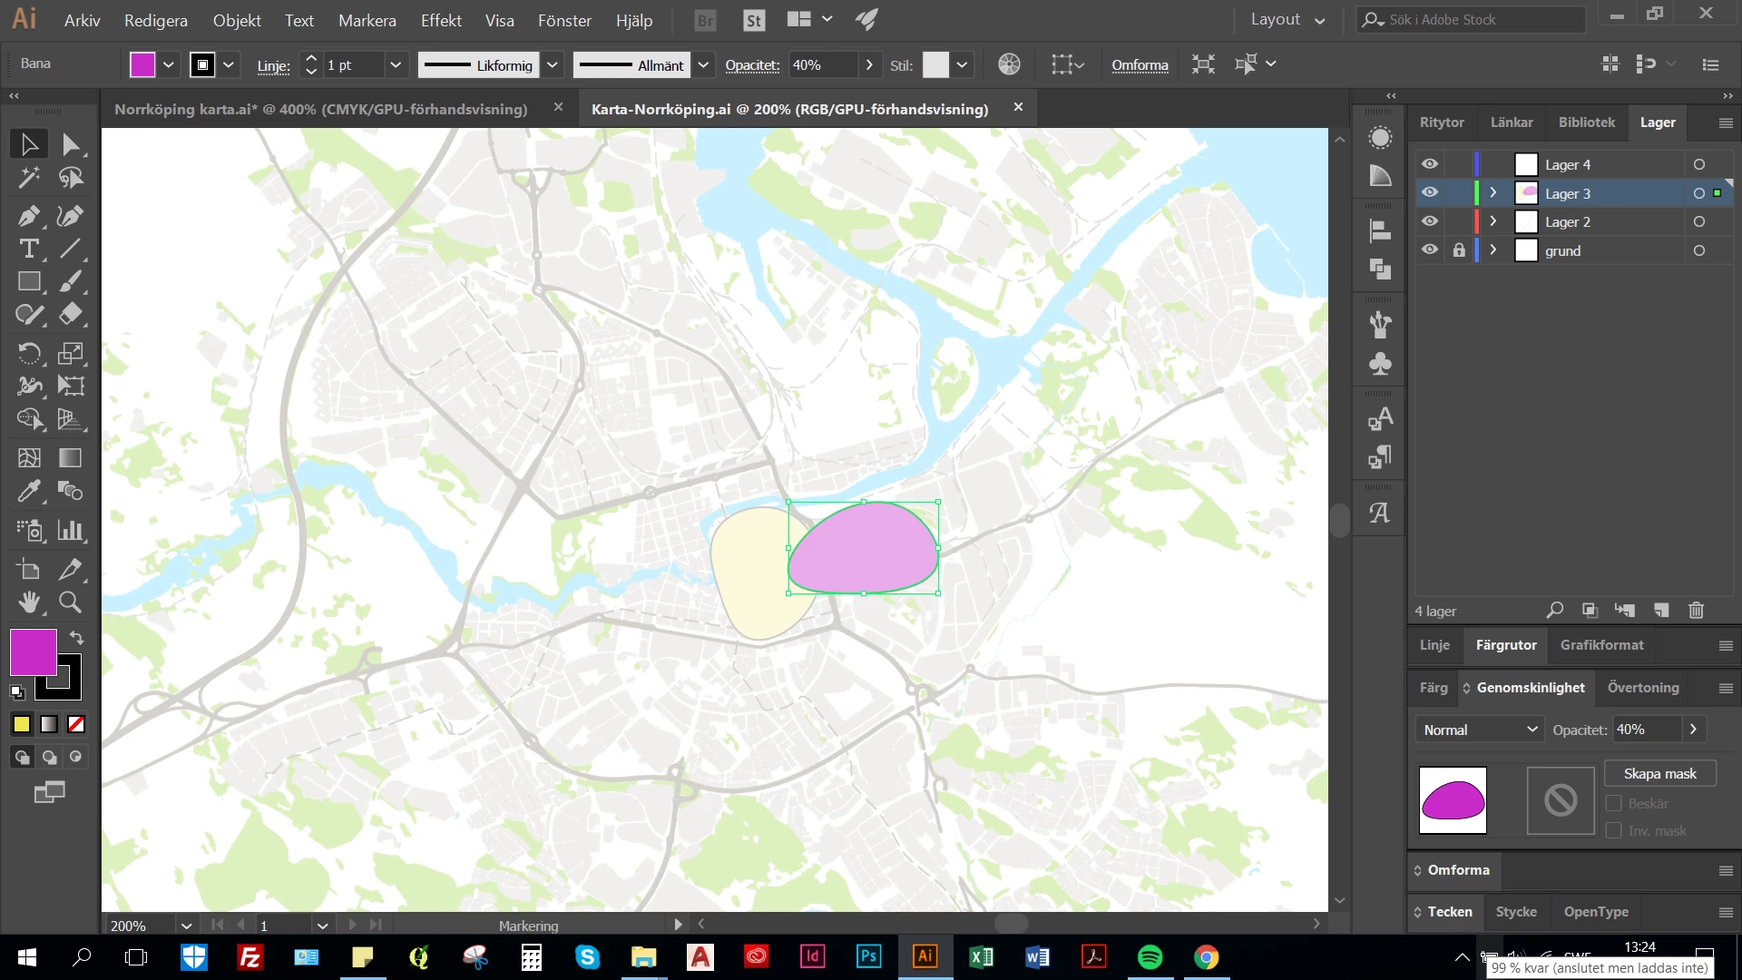Choose the Hand tool
The height and width of the screenshot is (980, 1742).
(x=28, y=602)
